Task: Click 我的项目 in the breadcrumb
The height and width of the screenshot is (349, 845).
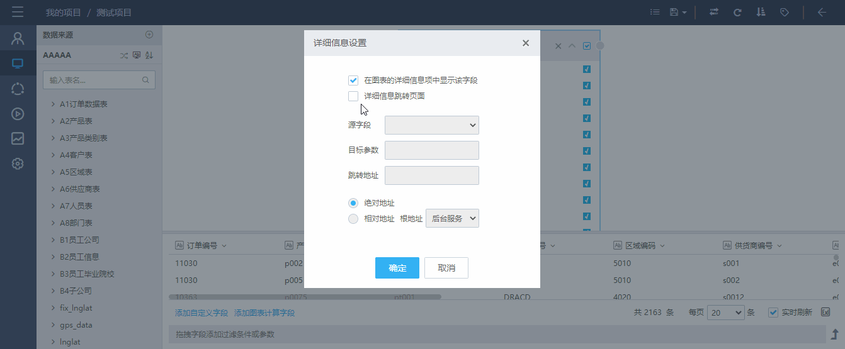Action: [63, 13]
